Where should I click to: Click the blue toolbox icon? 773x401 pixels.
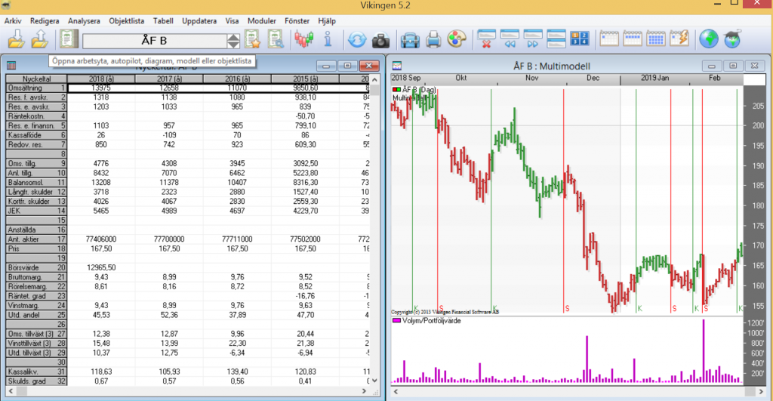410,39
